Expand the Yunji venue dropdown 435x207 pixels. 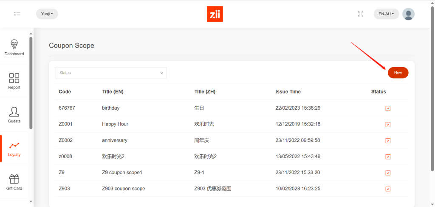pyautogui.click(x=47, y=14)
